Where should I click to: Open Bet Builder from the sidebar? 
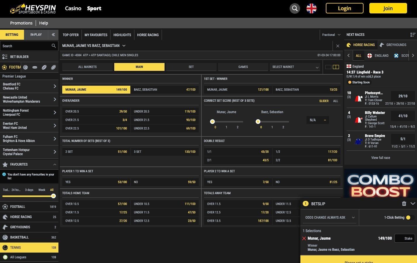(19, 57)
